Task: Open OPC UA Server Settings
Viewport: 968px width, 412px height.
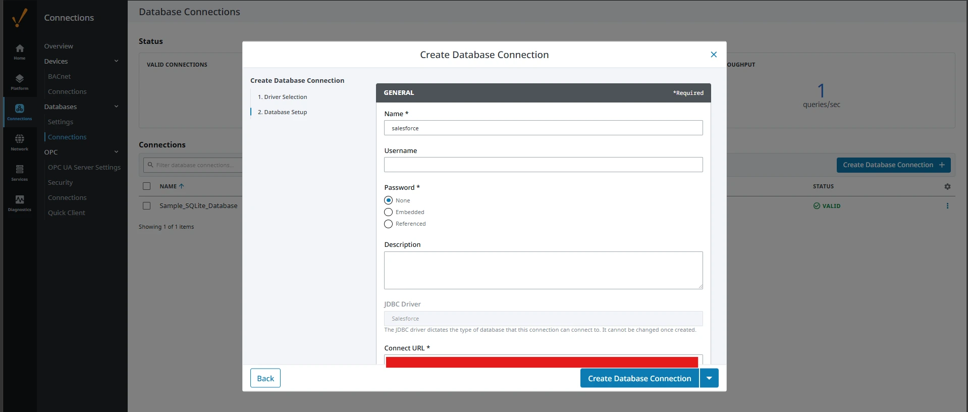Action: pyautogui.click(x=84, y=167)
